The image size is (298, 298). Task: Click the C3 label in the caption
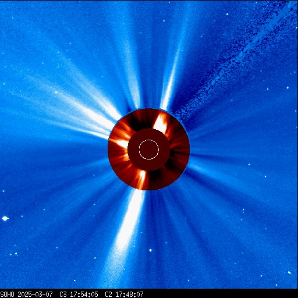pyautogui.click(x=63, y=295)
